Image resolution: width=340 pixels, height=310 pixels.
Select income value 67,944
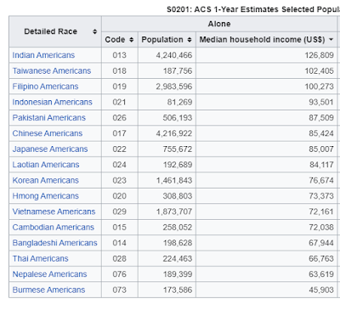click(x=321, y=243)
